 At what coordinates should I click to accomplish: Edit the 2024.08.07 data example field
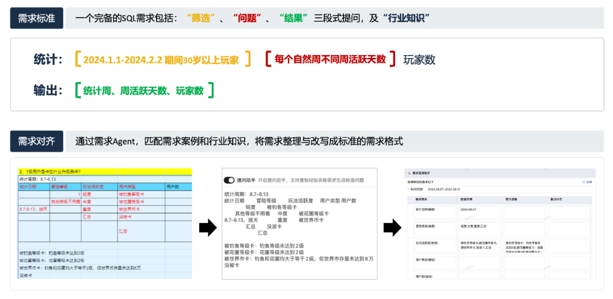[480, 212]
